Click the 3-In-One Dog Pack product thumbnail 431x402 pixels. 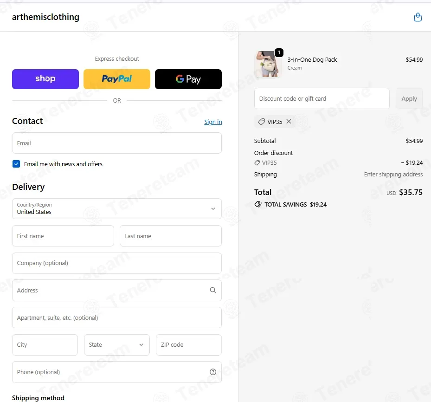[x=267, y=64]
